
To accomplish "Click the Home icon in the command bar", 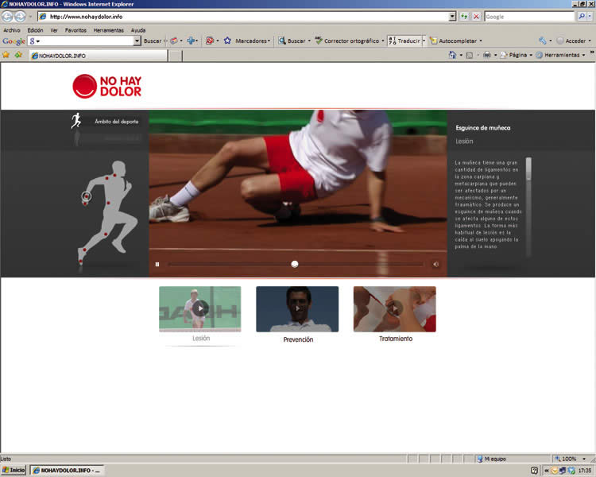I will (x=452, y=55).
